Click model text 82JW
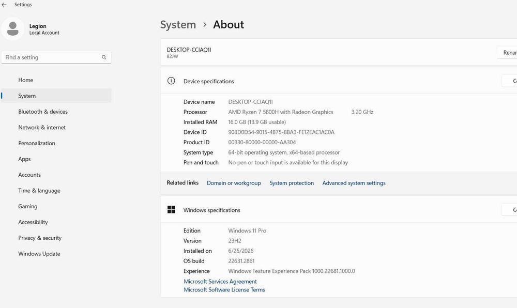This screenshot has height=308, width=517. [172, 57]
